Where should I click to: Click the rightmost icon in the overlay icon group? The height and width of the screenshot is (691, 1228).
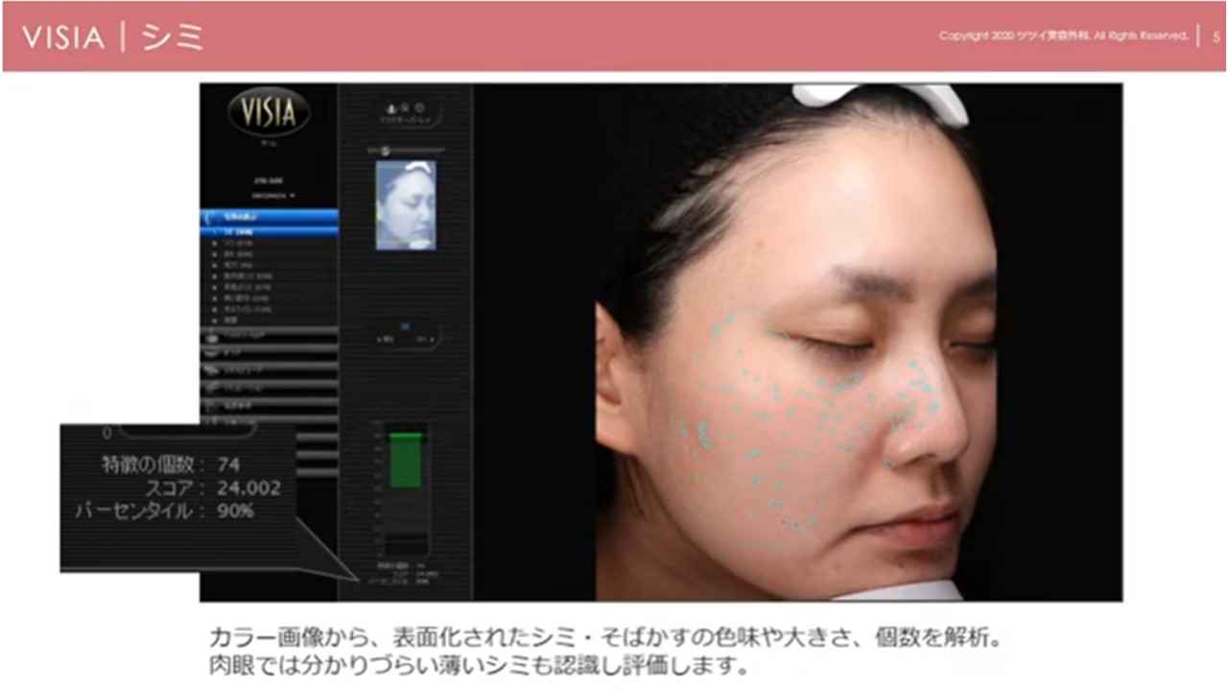[x=417, y=107]
